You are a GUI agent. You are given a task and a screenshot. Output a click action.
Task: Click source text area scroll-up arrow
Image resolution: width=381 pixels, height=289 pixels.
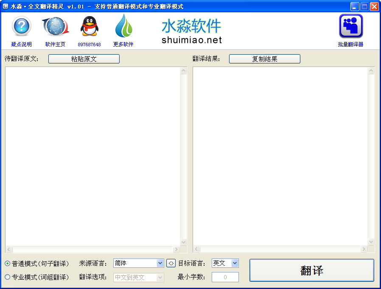point(184,71)
